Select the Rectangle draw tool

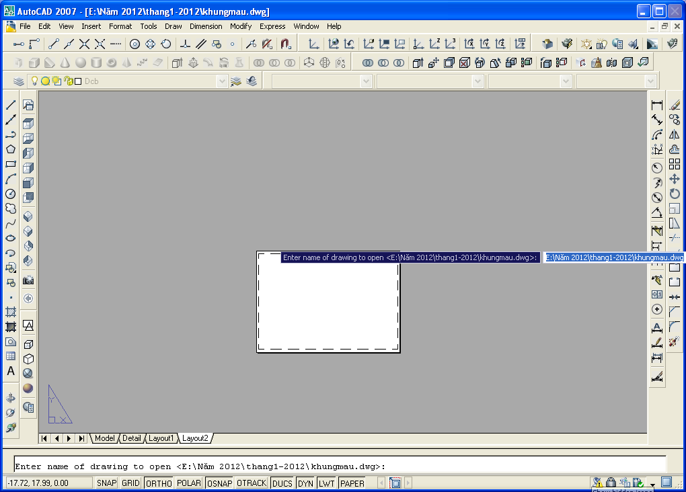click(11, 164)
